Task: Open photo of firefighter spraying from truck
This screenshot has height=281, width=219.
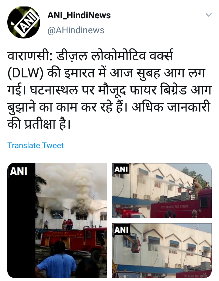Action: [162, 190]
